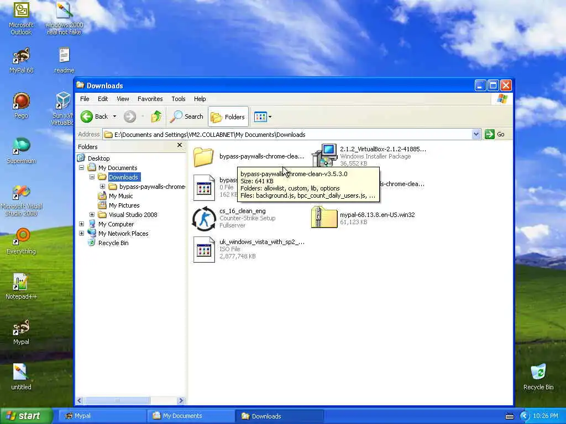Click the Go button
This screenshot has width=566, height=424.
495,134
